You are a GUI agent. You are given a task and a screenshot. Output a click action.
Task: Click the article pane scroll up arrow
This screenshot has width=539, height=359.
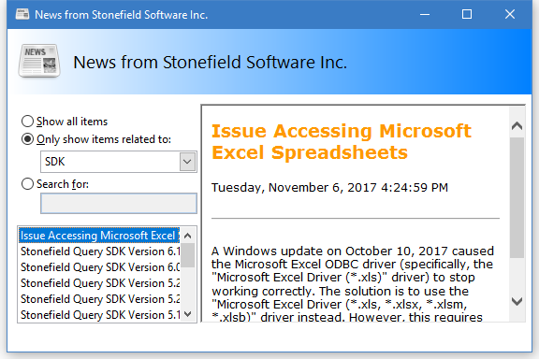517,125
